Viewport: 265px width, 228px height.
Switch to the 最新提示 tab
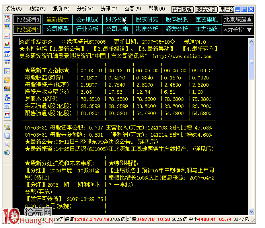click(58, 19)
